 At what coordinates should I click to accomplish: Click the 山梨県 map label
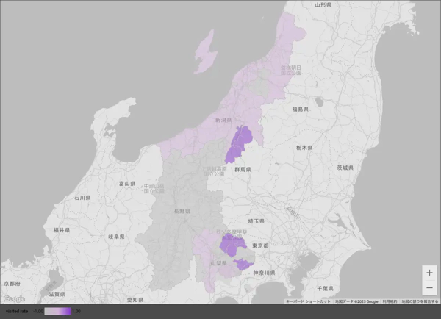[x=218, y=262]
